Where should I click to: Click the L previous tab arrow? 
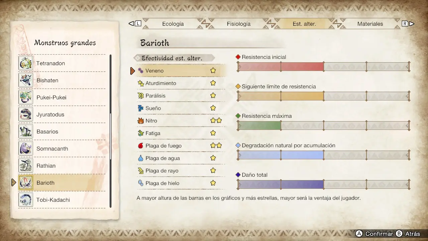pyautogui.click(x=135, y=24)
